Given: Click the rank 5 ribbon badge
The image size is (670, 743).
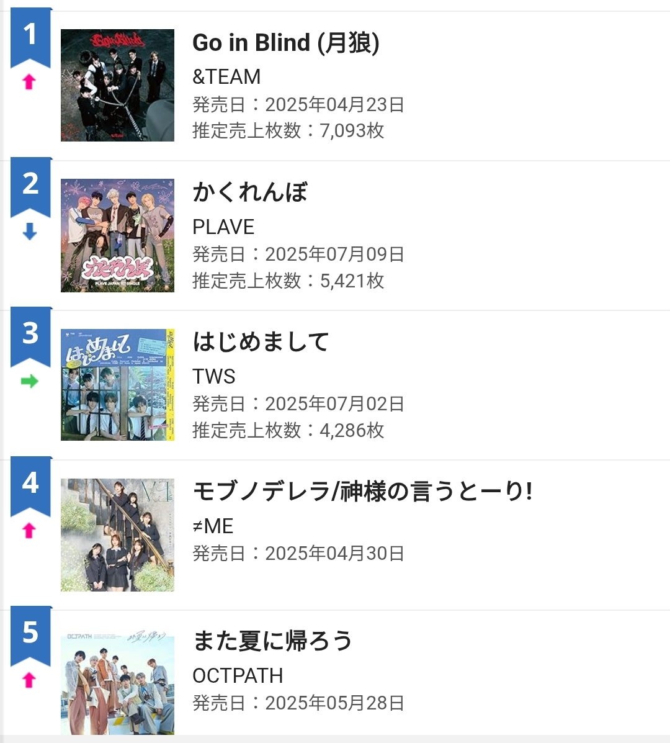Looking at the screenshot, I should pyautogui.click(x=31, y=636).
